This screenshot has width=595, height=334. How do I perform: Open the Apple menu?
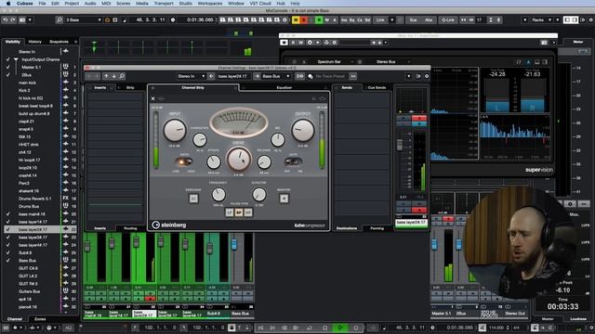click(x=8, y=3)
